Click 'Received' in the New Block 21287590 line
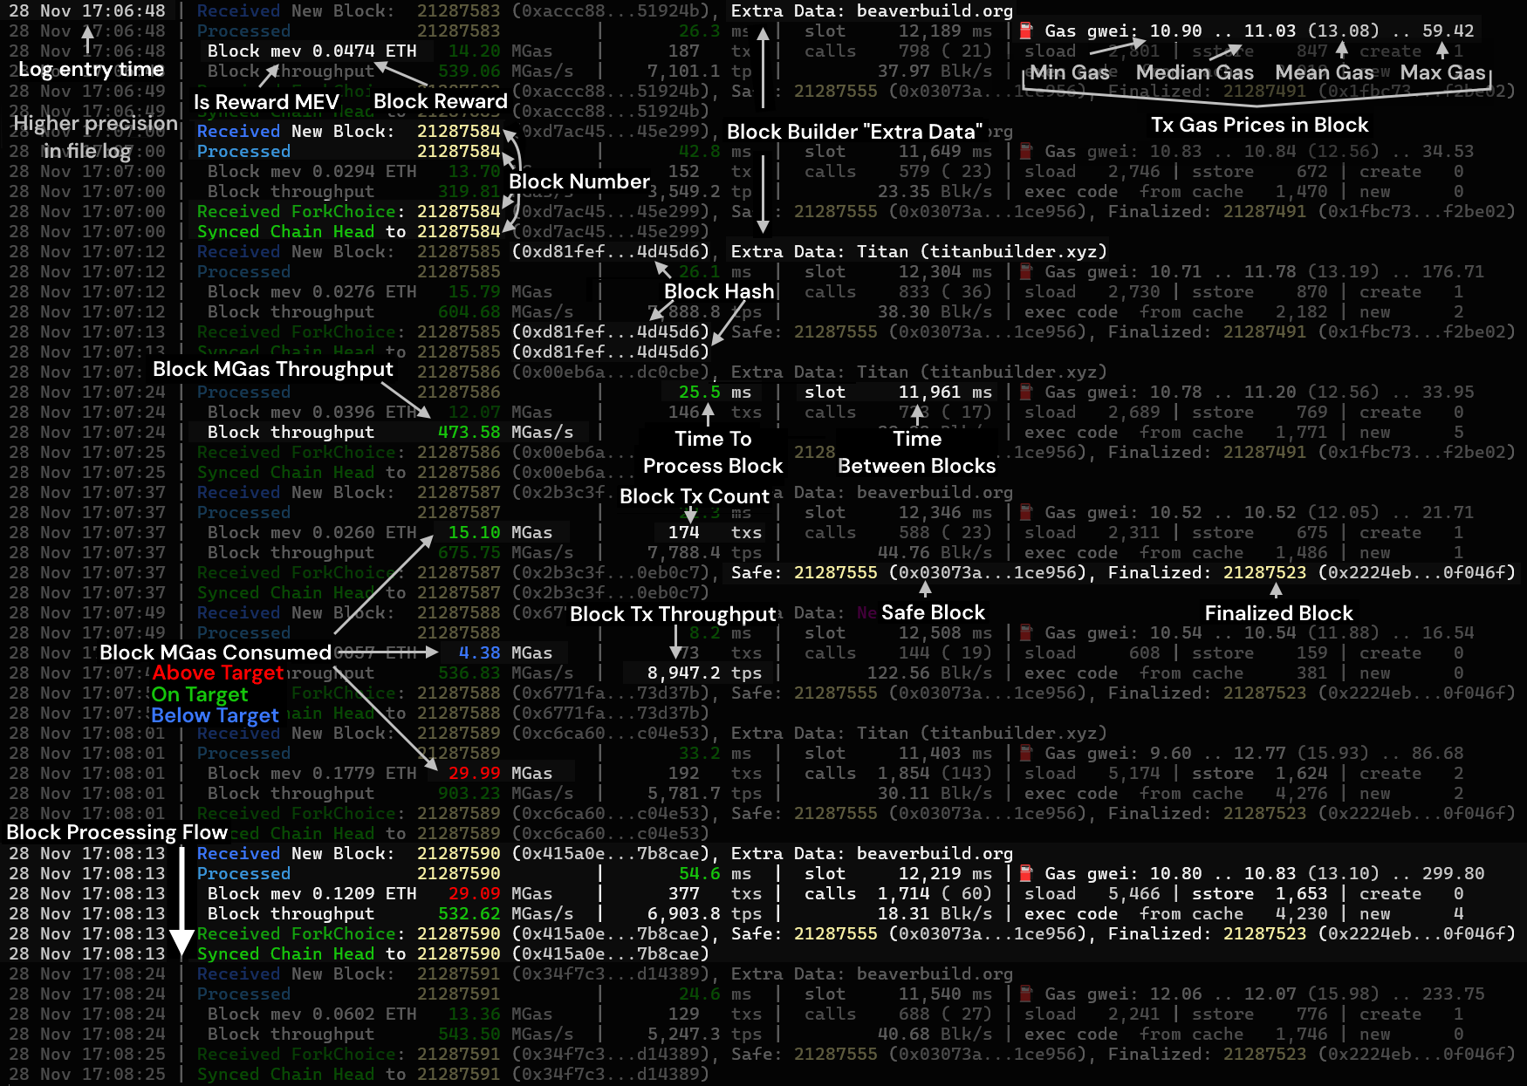This screenshot has height=1086, width=1527. (238, 853)
